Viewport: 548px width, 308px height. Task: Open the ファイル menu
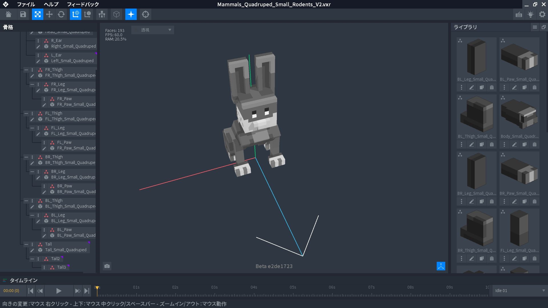click(x=26, y=4)
